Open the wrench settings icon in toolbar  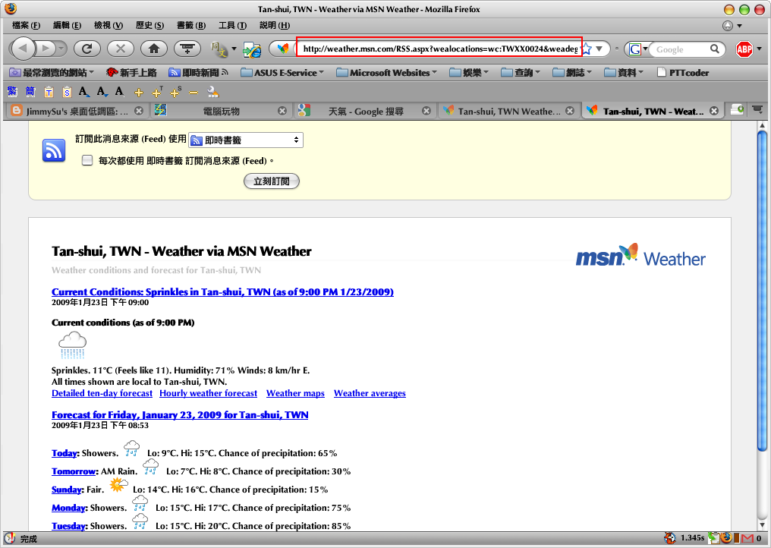213,92
